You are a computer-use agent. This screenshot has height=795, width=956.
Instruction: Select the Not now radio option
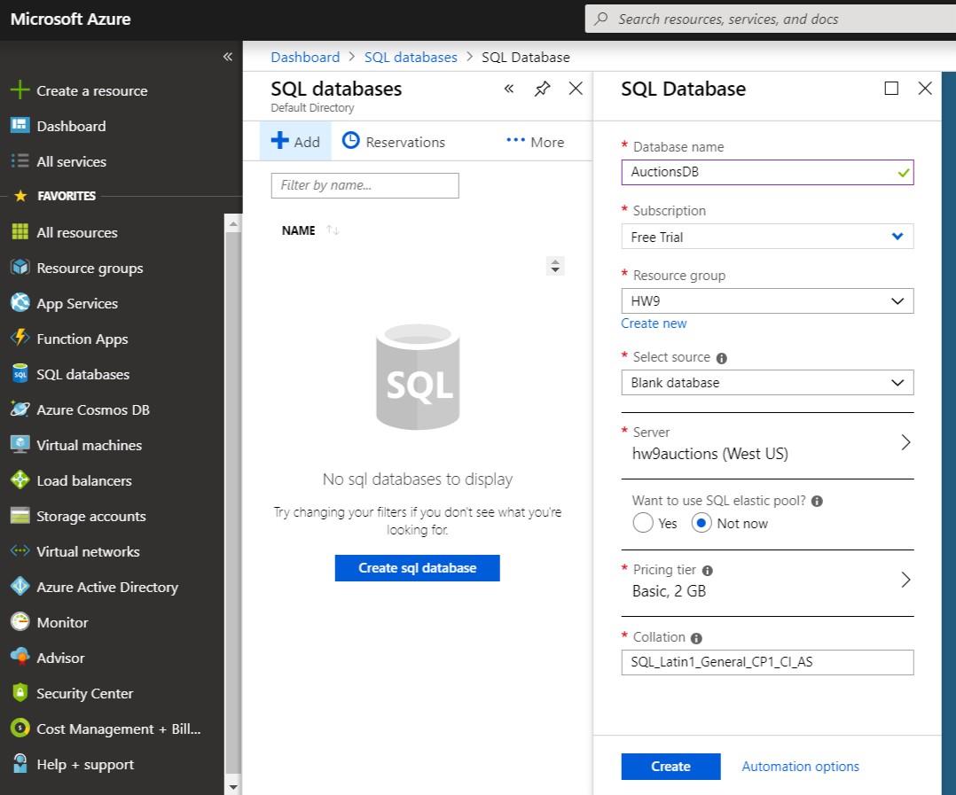pyautogui.click(x=701, y=524)
